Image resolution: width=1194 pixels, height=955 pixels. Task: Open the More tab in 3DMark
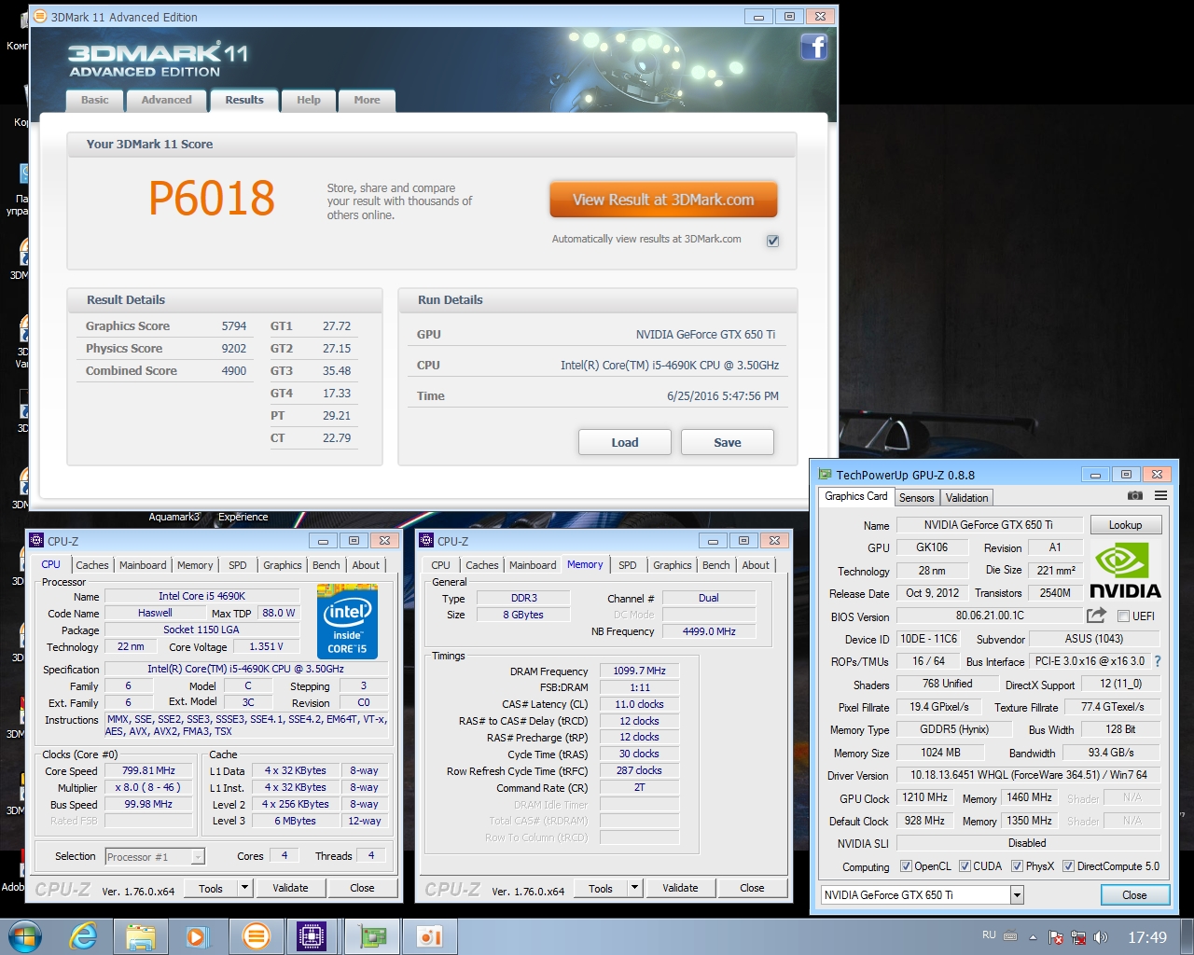(367, 100)
